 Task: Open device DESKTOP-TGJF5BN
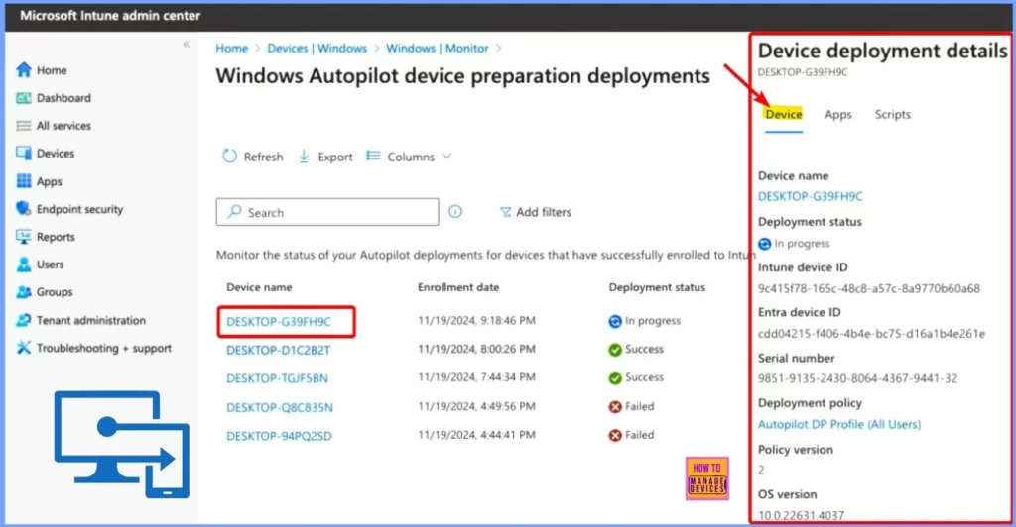point(278,378)
